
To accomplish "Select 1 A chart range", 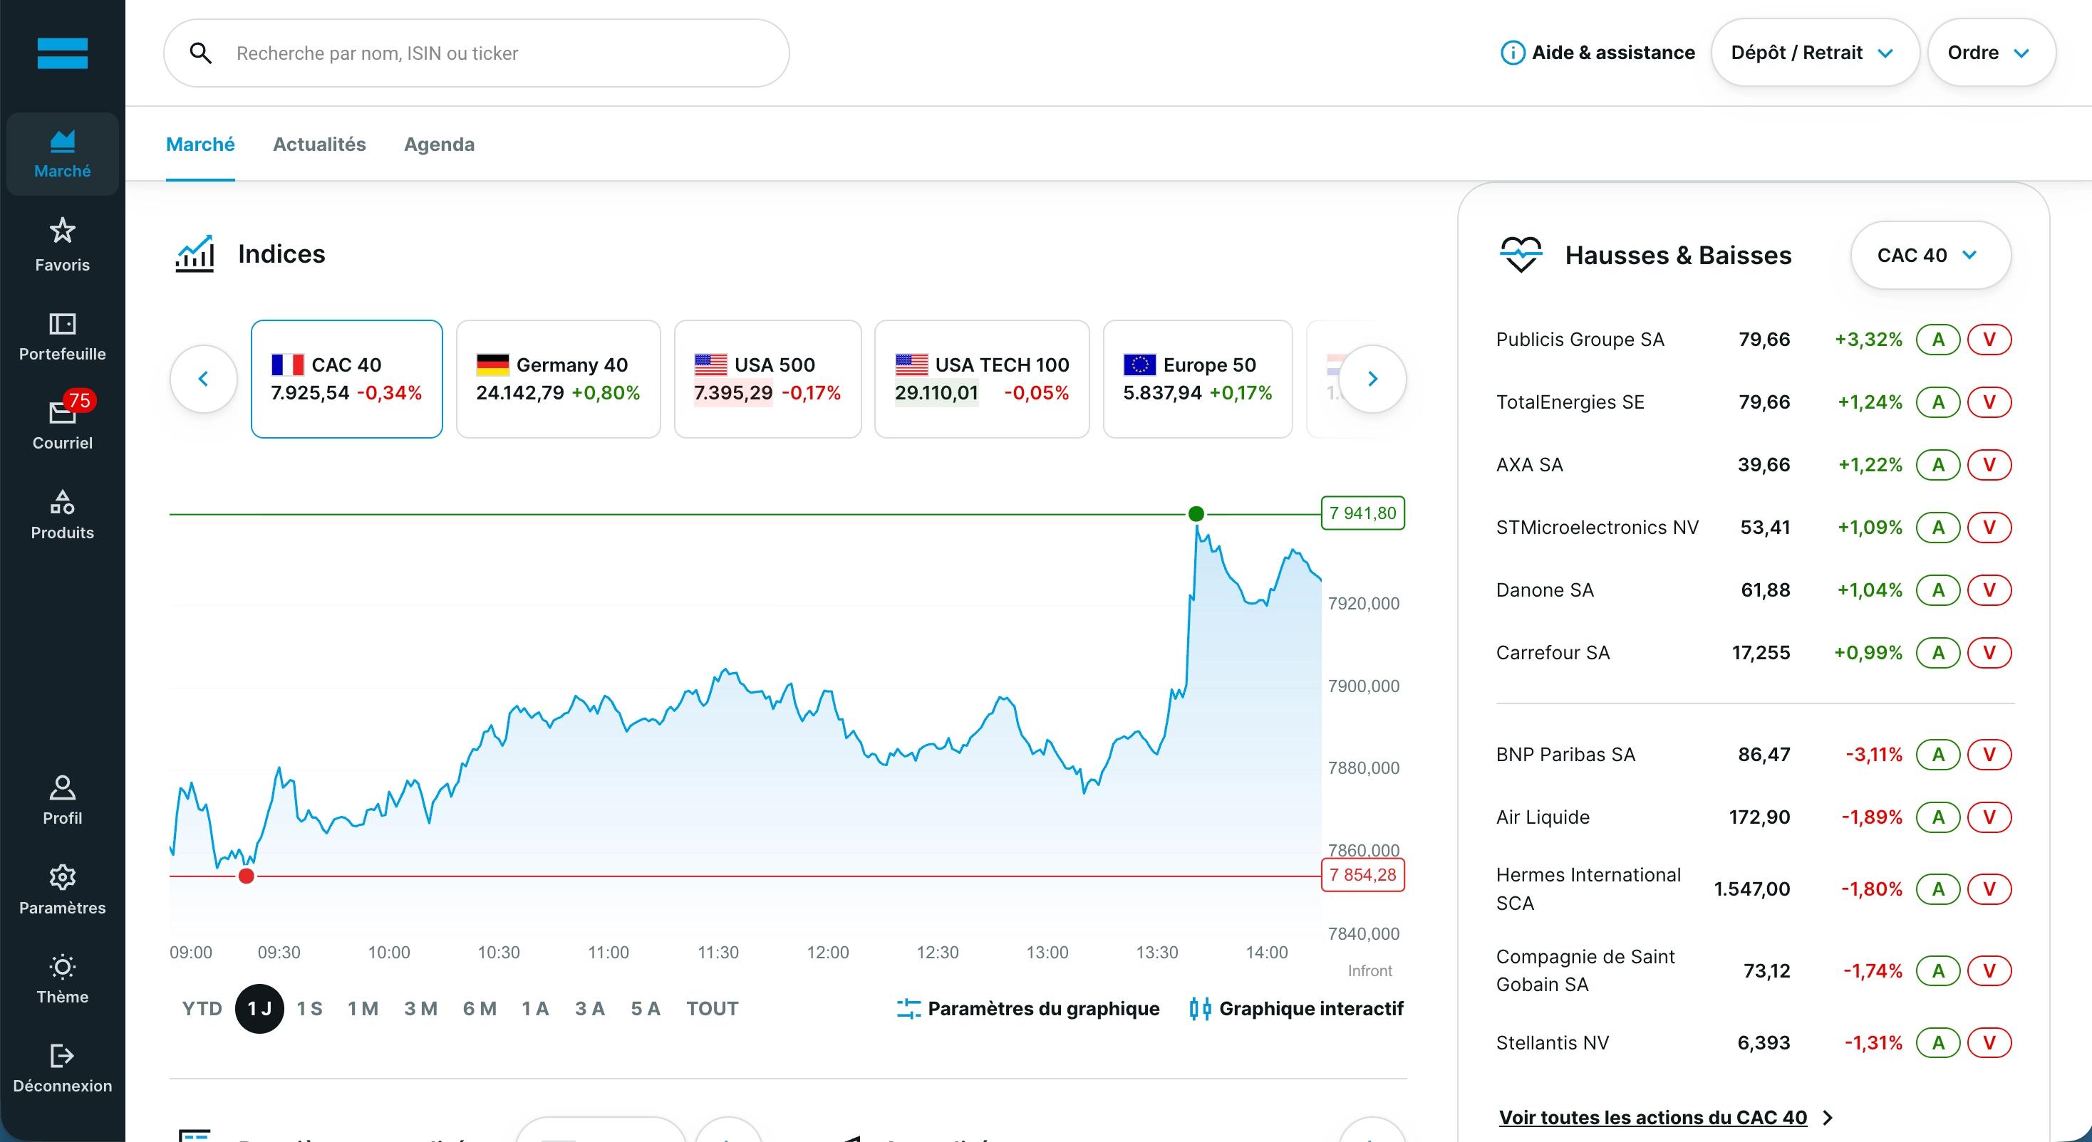I will pyautogui.click(x=535, y=1009).
